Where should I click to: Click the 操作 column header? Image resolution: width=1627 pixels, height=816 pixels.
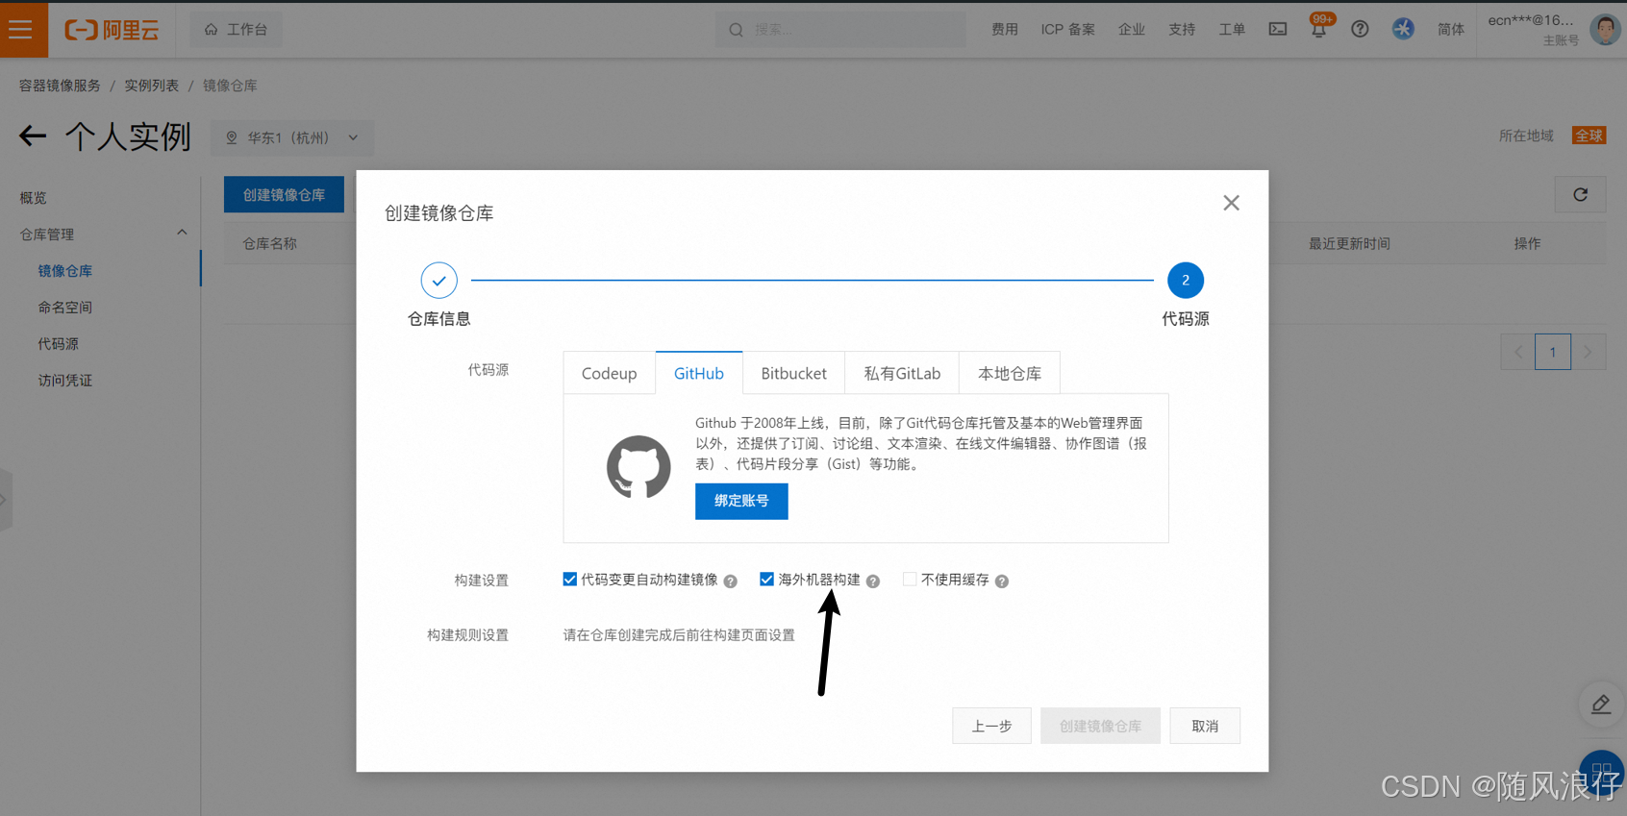click(x=1527, y=244)
